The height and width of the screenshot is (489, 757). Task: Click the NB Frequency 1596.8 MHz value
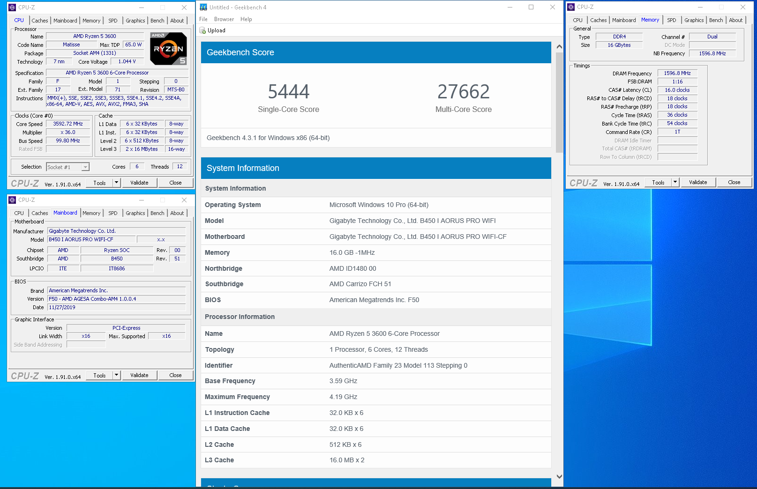click(x=712, y=53)
